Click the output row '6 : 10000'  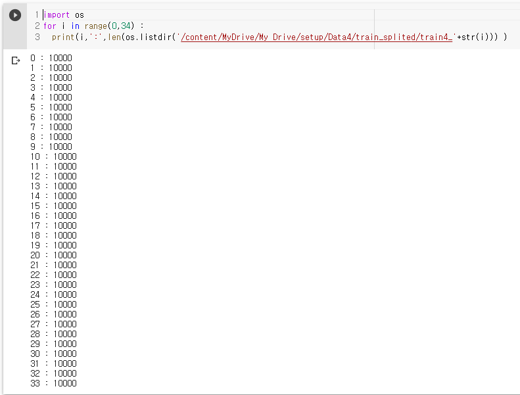(x=51, y=117)
